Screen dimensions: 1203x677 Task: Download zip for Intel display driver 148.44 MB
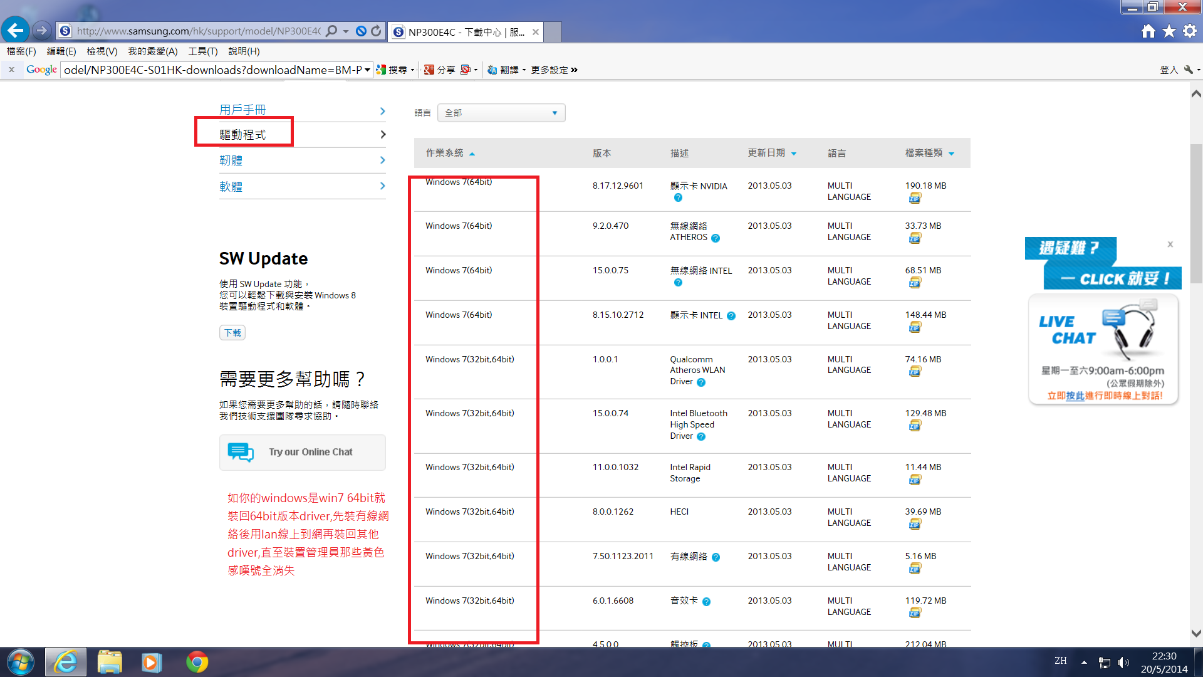coord(915,327)
